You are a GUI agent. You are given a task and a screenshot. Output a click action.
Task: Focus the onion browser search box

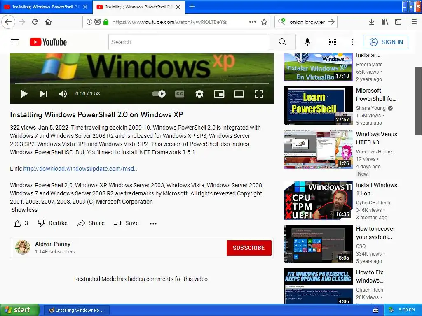307,22
